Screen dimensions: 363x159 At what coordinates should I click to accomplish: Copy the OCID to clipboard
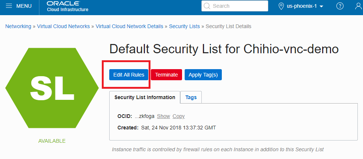[178, 116]
